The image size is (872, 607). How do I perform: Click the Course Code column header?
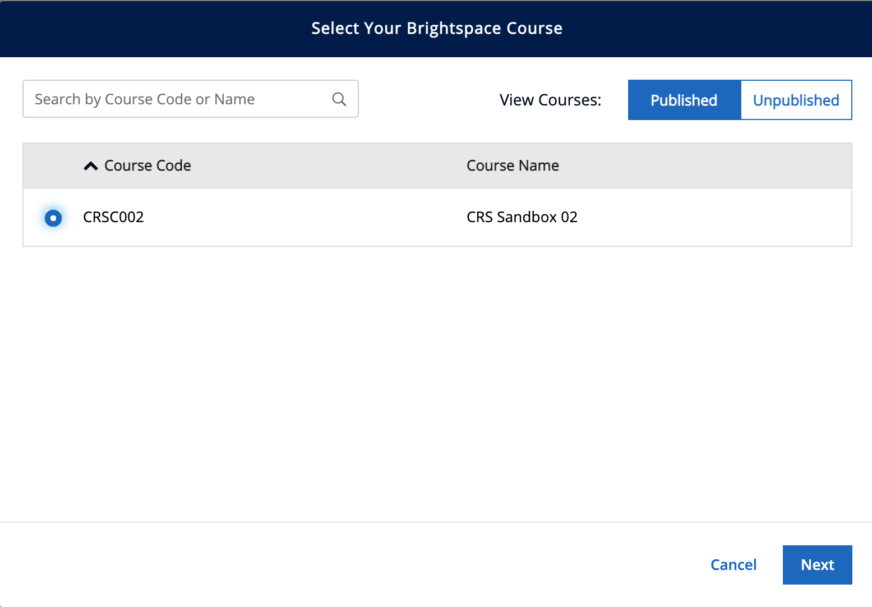click(x=147, y=165)
